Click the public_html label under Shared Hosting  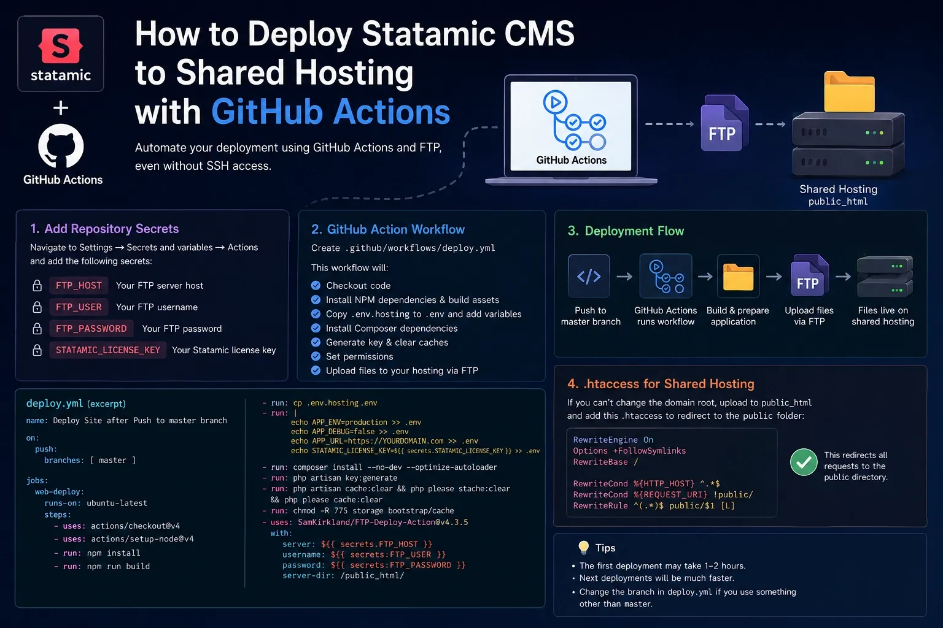point(838,202)
